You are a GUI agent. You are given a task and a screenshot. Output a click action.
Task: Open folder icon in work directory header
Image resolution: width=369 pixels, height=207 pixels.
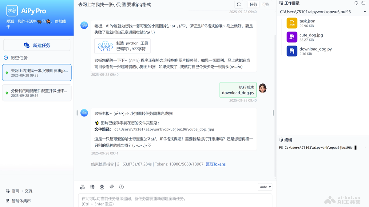tap(363, 3)
